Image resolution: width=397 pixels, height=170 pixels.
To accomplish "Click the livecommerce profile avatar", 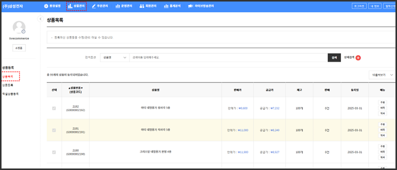I will pyautogui.click(x=19, y=28).
